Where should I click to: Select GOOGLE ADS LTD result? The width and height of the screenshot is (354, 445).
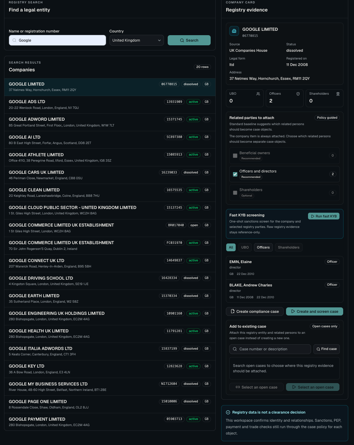[x=110, y=104]
